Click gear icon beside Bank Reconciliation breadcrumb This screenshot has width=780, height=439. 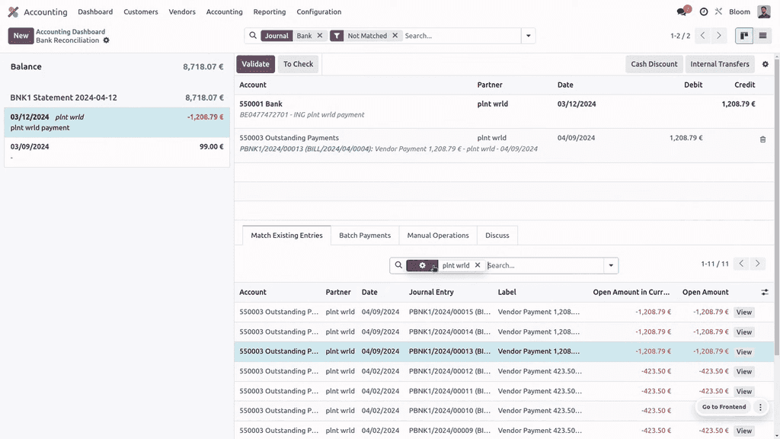click(107, 40)
